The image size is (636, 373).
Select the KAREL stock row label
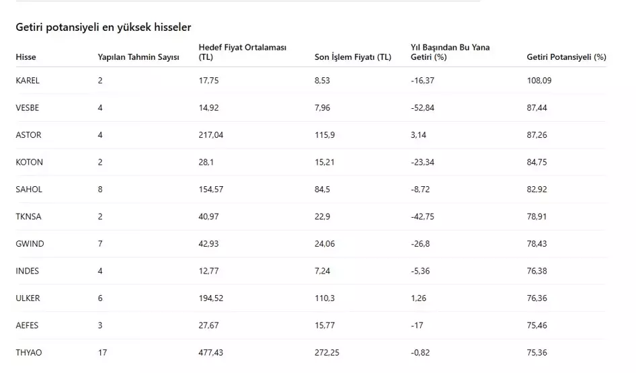click(x=28, y=81)
